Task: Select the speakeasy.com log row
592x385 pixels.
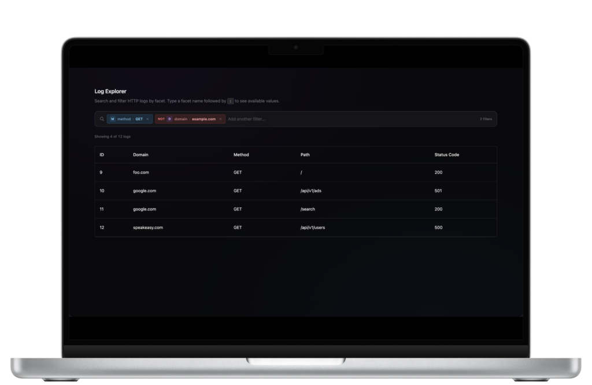Action: 148,228
